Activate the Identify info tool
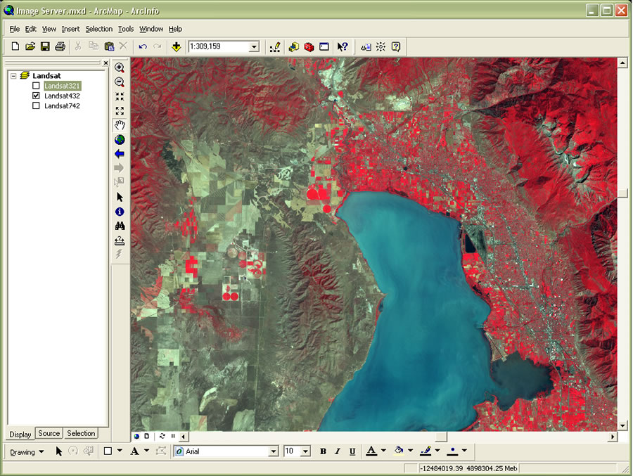The height and width of the screenshot is (476, 633). [120, 212]
